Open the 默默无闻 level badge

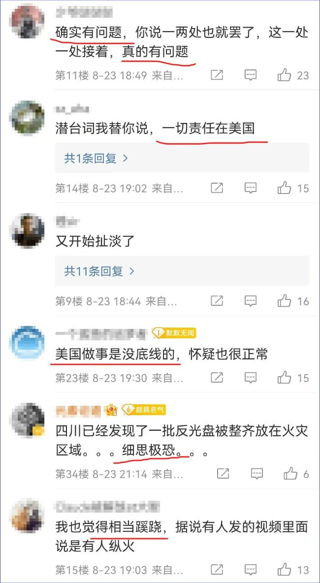coord(174,333)
